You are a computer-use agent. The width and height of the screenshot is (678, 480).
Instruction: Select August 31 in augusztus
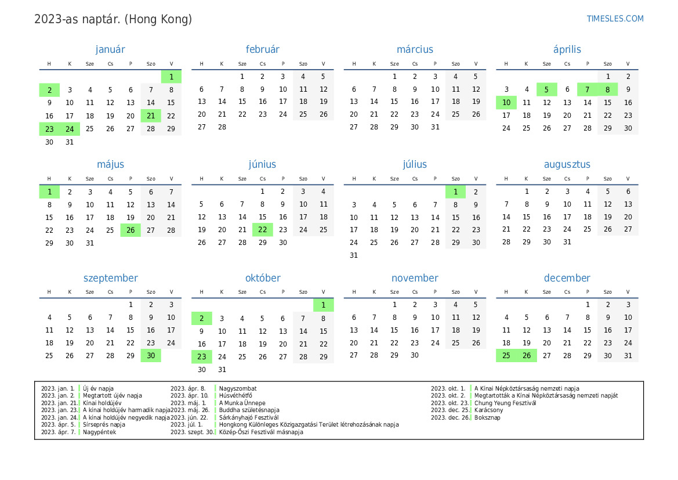[567, 242]
